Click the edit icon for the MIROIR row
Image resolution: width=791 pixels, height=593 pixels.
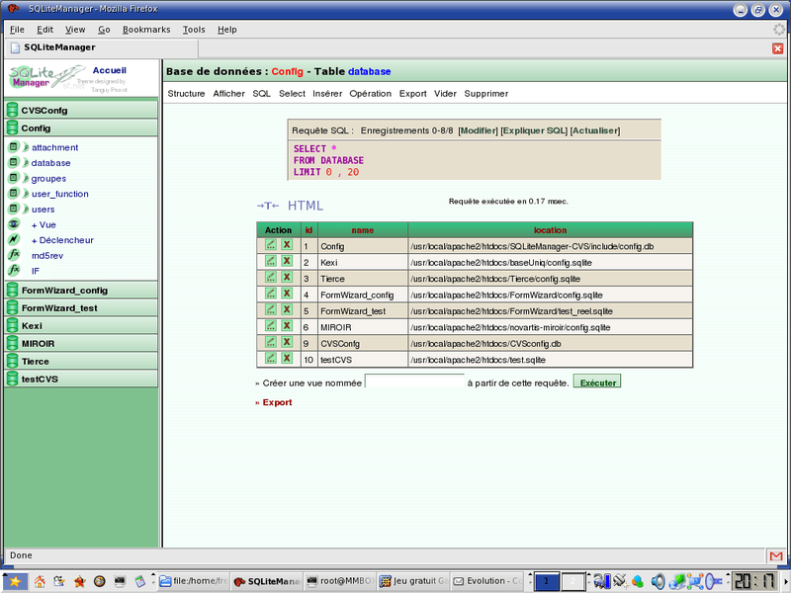pyautogui.click(x=270, y=327)
